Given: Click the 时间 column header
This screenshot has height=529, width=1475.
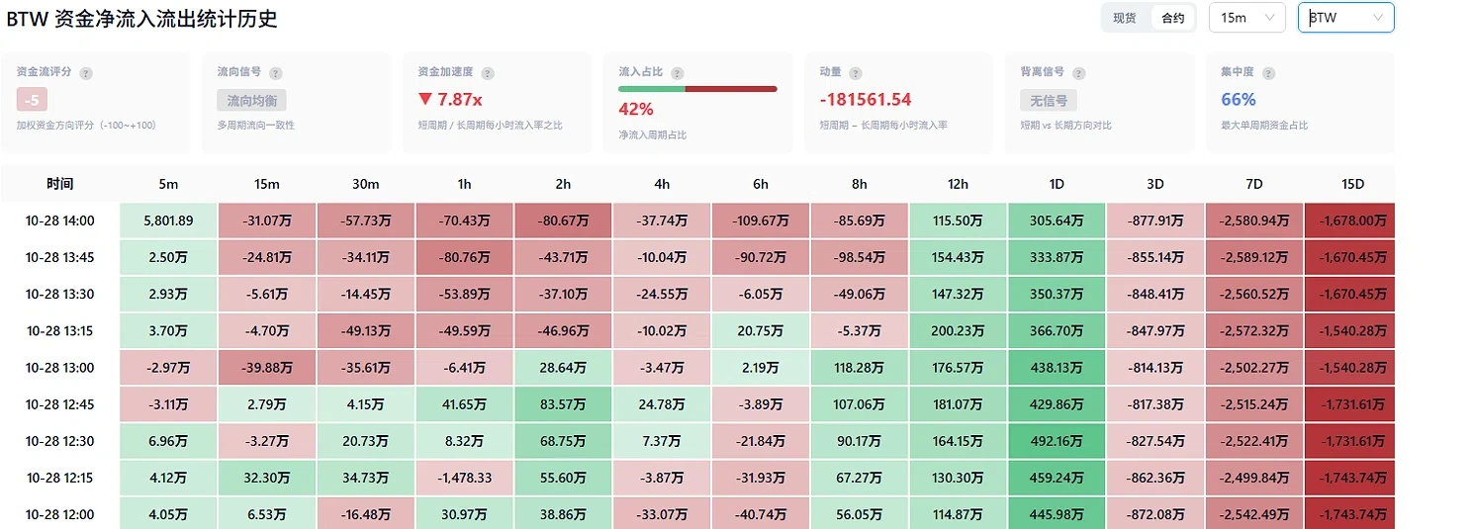Looking at the screenshot, I should [60, 184].
